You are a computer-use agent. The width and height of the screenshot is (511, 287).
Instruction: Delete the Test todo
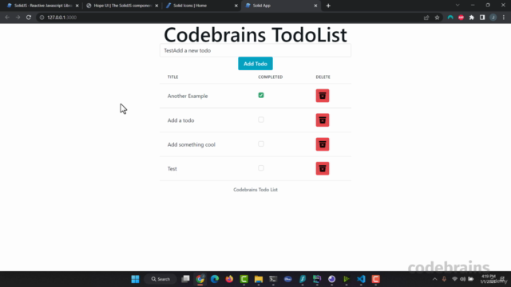pos(323,168)
